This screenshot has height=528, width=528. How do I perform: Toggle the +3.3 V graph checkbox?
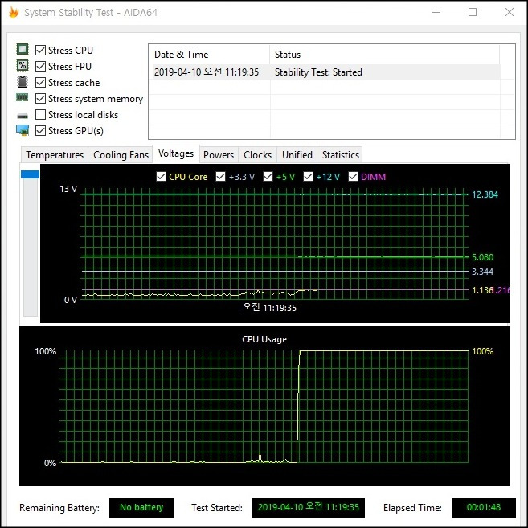pyautogui.click(x=220, y=177)
